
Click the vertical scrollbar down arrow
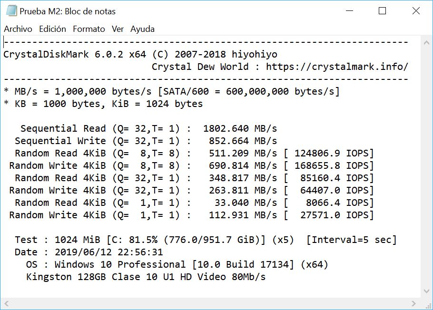click(x=426, y=291)
